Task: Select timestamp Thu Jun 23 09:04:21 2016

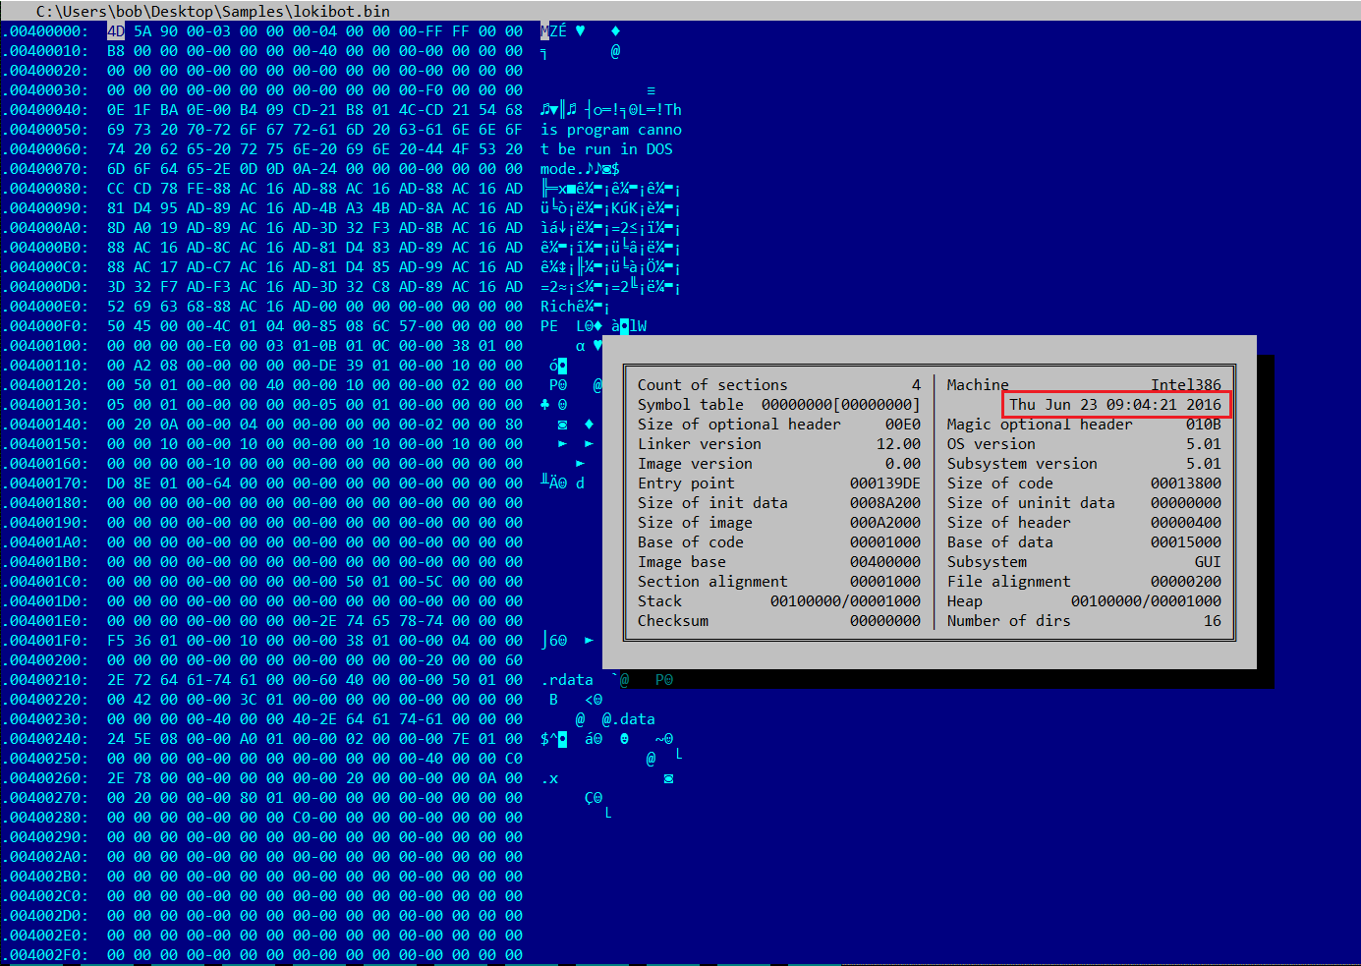Action: tap(1115, 405)
